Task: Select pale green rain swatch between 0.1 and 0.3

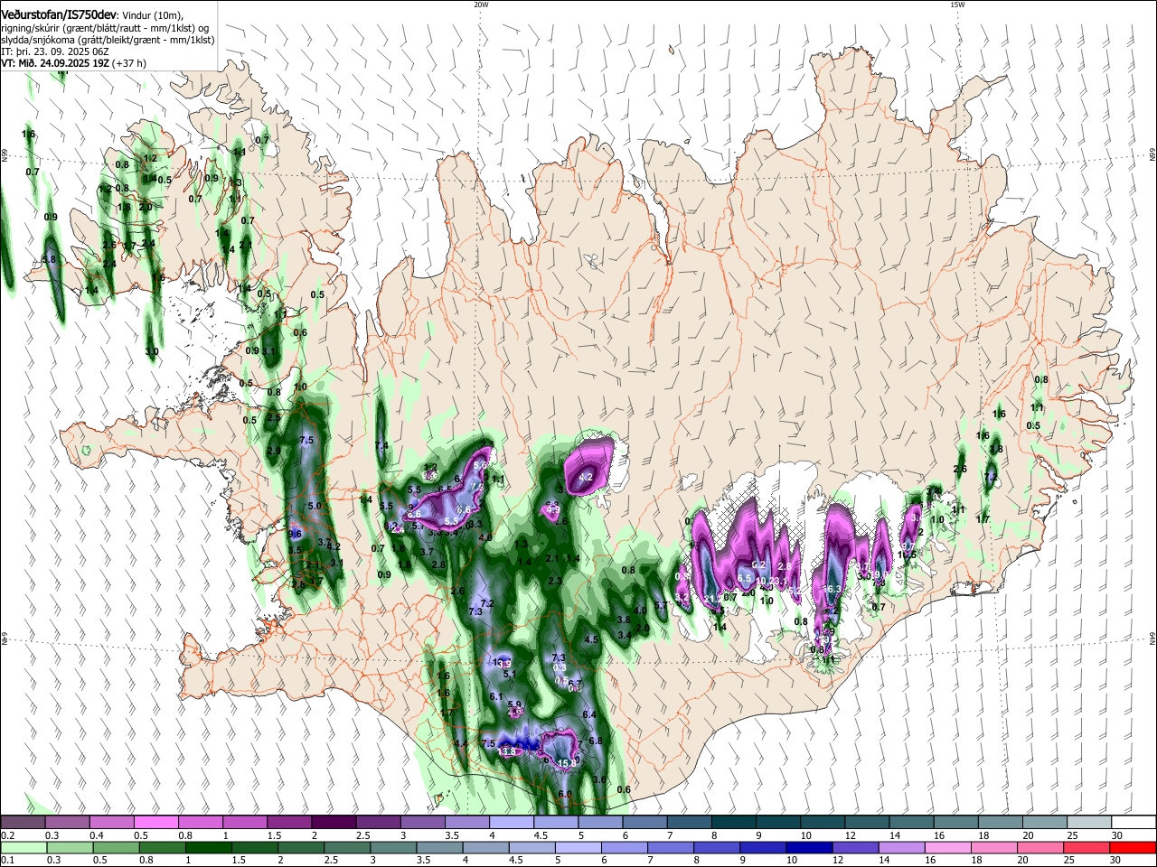Action: point(24,847)
